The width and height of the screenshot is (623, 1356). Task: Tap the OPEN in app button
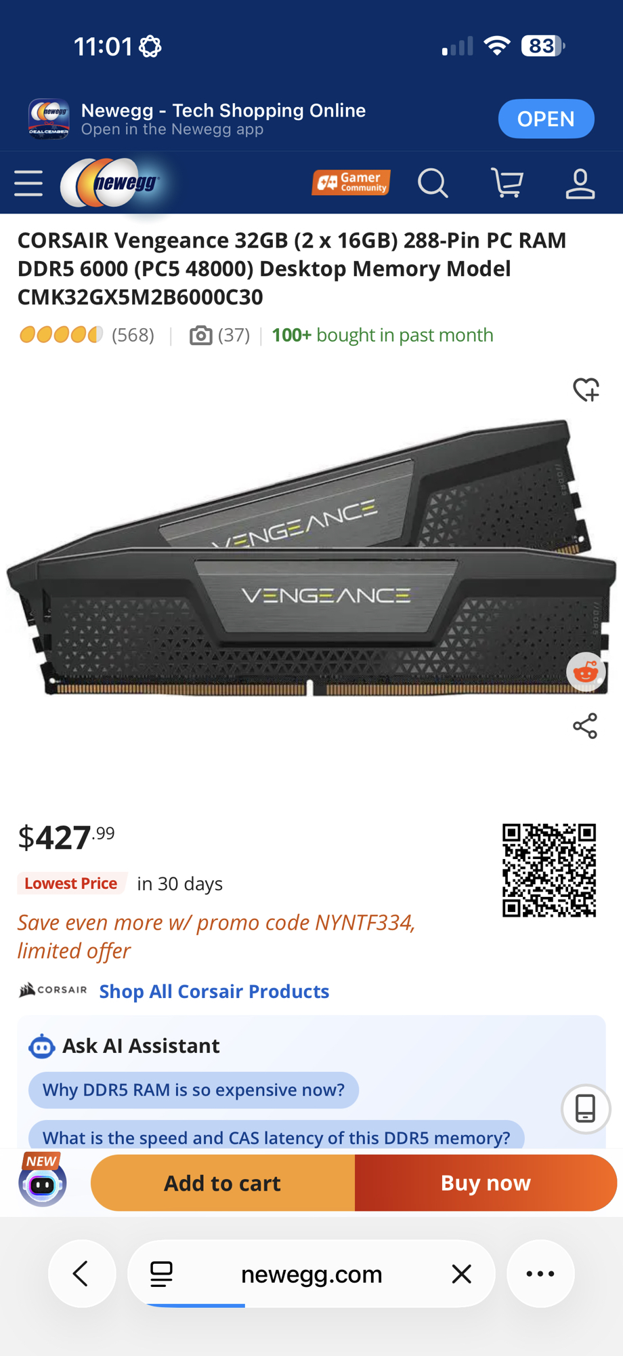point(546,119)
